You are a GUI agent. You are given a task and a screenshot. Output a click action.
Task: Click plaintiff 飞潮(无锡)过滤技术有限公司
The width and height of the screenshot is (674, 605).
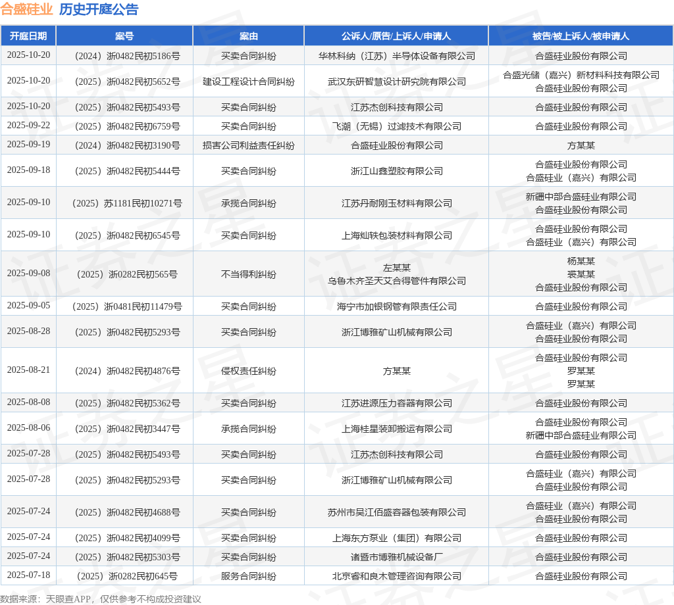396,126
